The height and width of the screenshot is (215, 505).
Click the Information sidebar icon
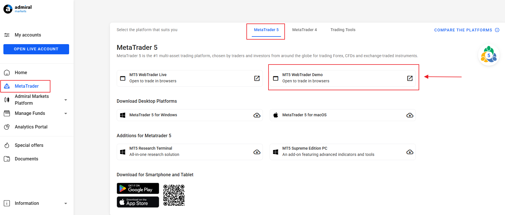click(x=7, y=203)
